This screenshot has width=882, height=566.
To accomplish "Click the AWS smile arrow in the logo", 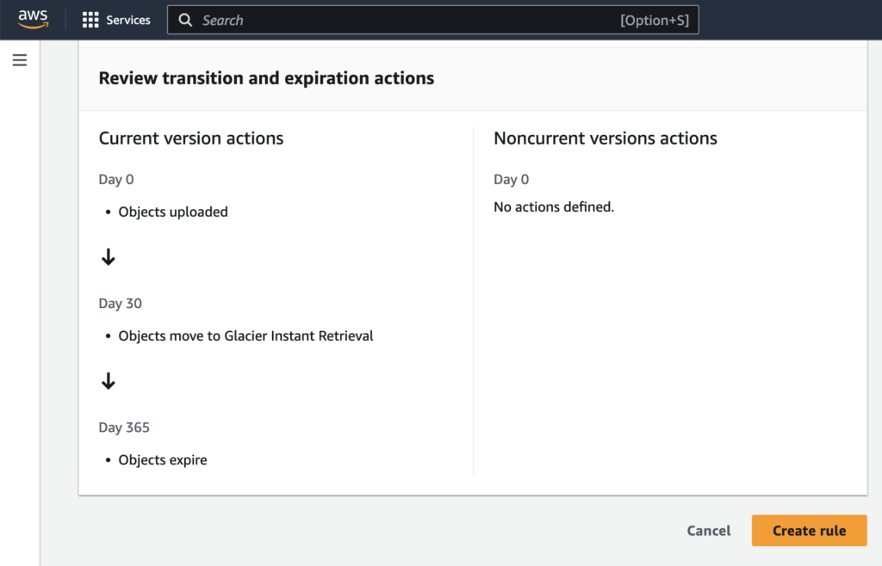I will 34,24.
